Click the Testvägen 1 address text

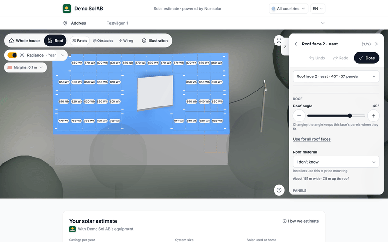coord(117,23)
